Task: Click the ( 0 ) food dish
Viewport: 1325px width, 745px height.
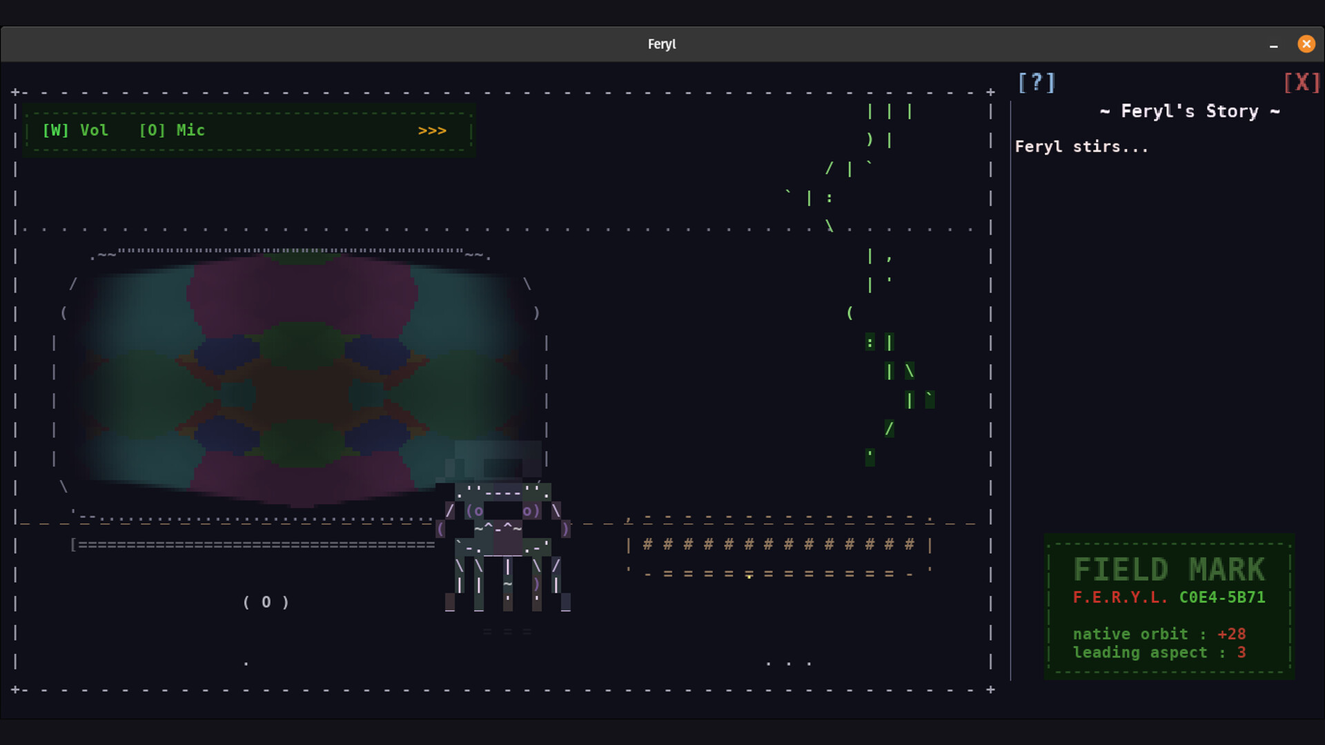Action: coord(266,602)
